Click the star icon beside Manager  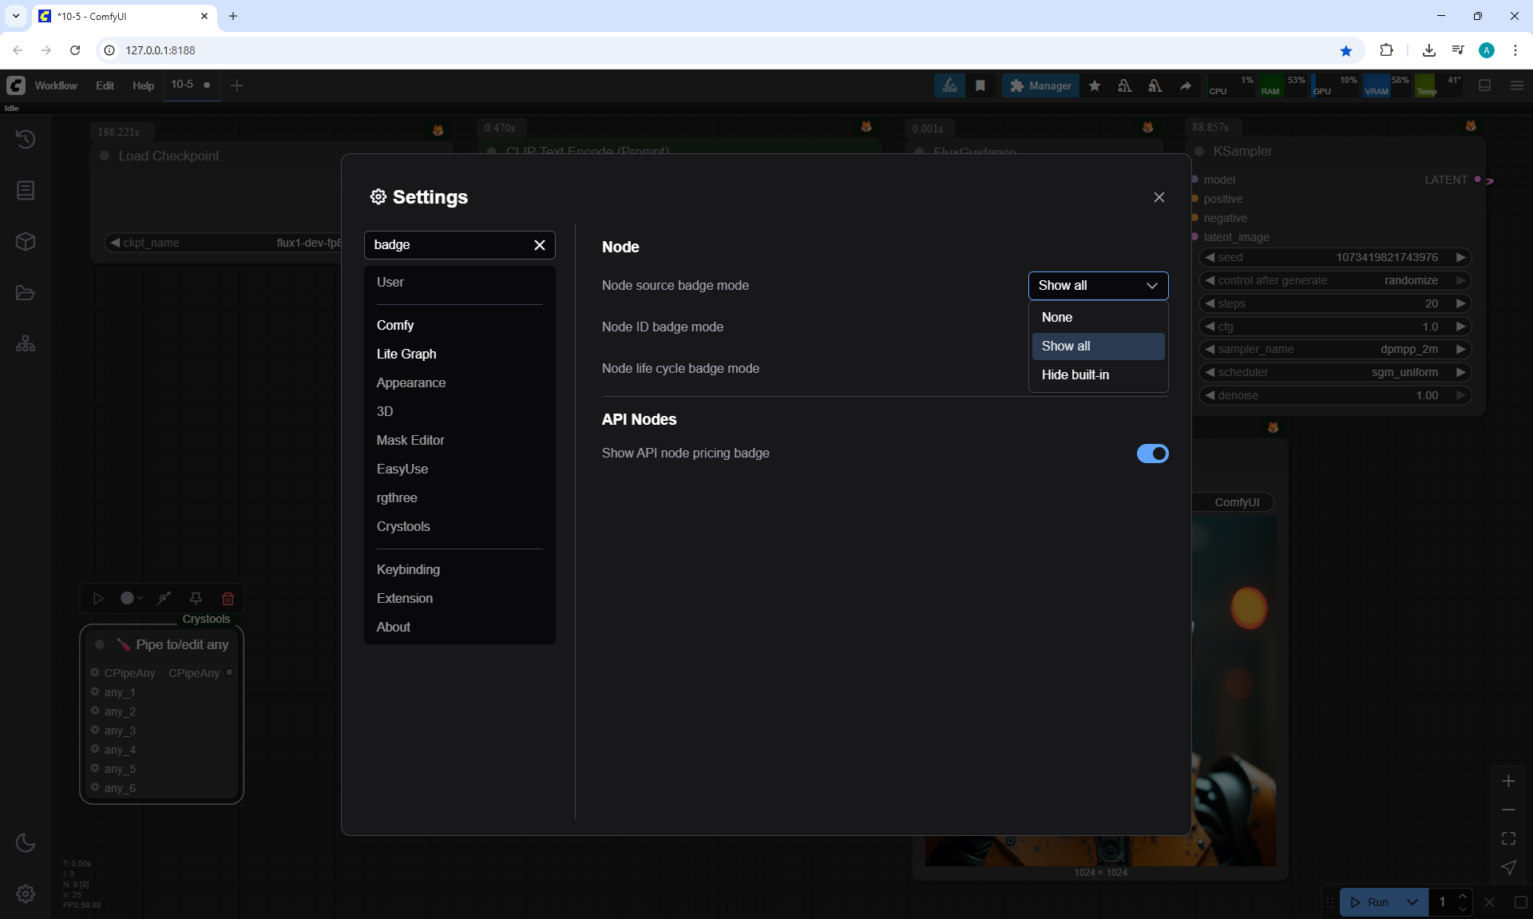[x=1095, y=85]
